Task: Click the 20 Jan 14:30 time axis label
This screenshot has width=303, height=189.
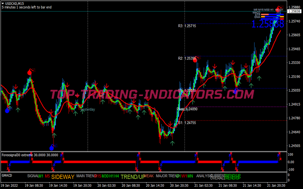Action: pyautogui.click(x=155, y=186)
